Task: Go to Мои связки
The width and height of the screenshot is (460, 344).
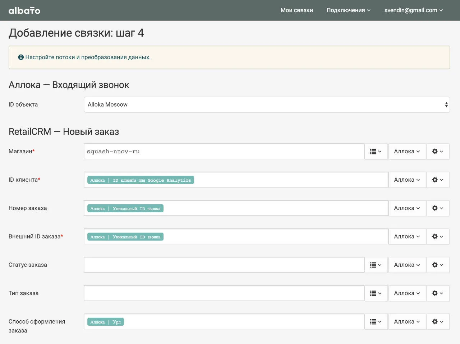Action: tap(297, 10)
